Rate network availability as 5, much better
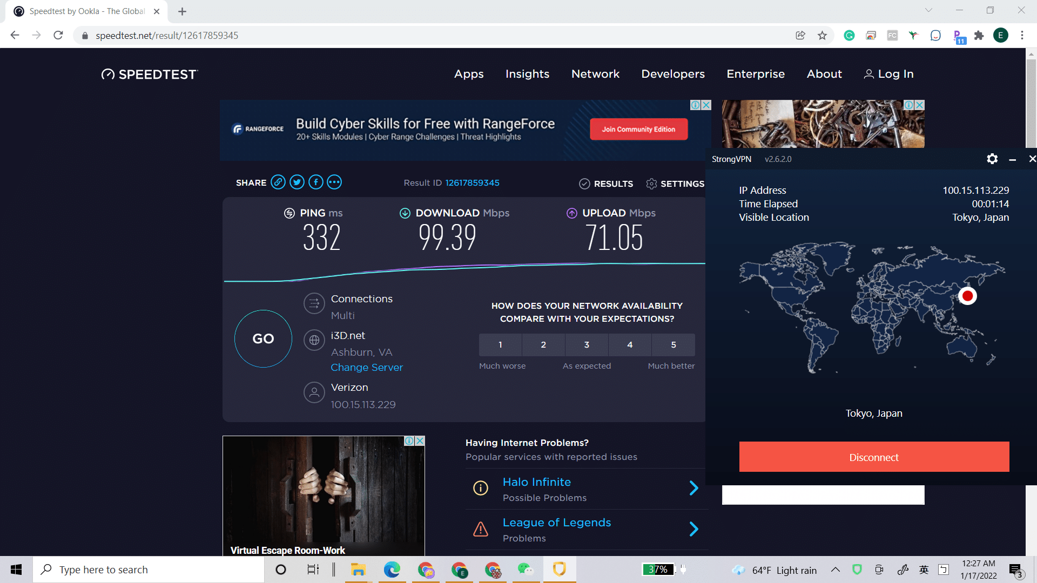 pyautogui.click(x=673, y=345)
